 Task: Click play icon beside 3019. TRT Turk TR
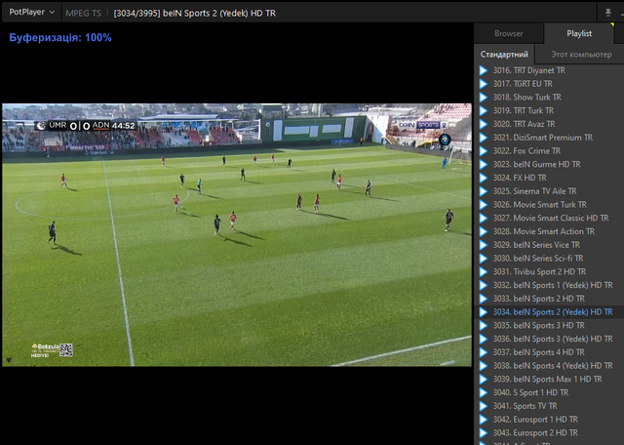click(484, 110)
